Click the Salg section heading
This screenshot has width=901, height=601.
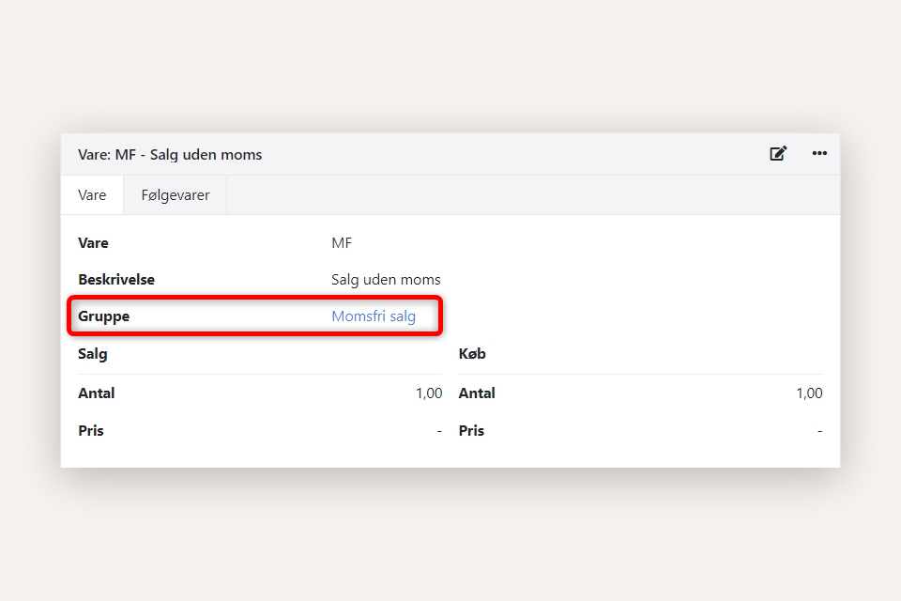pos(93,354)
